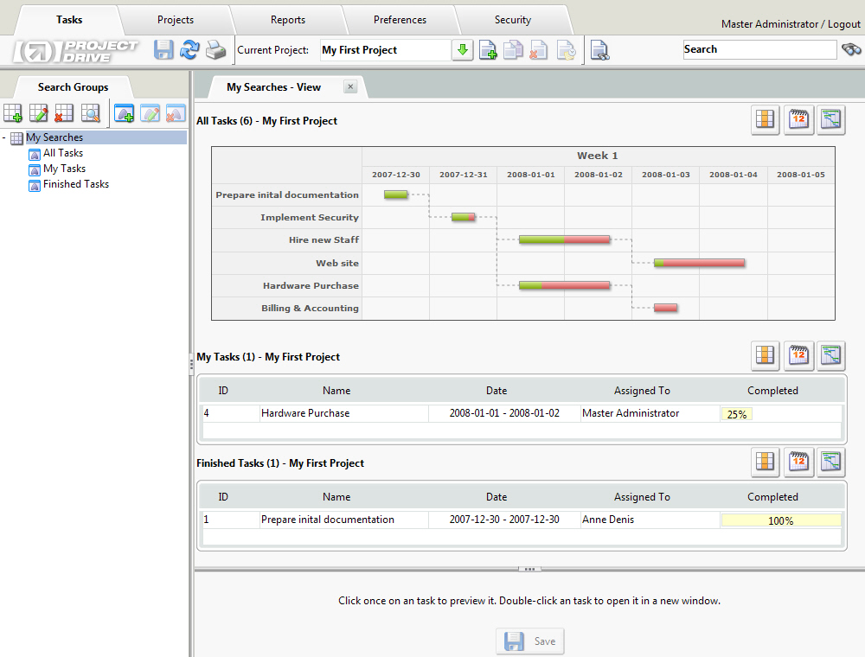Switch Finished Tasks section to Gantt view
This screenshot has height=657, width=865.
(x=830, y=462)
